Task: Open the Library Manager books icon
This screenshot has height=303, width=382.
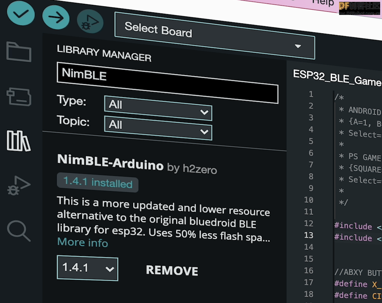Action: click(x=19, y=141)
